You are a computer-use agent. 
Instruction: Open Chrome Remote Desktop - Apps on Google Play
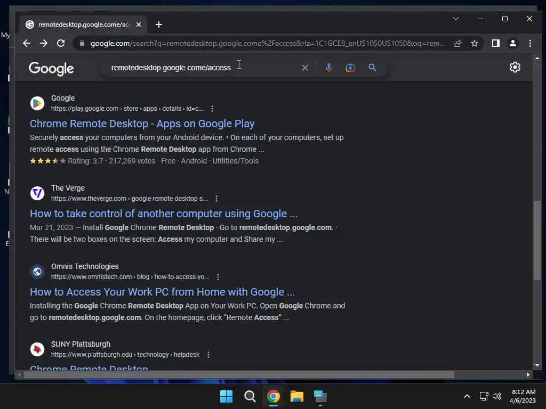click(x=142, y=124)
